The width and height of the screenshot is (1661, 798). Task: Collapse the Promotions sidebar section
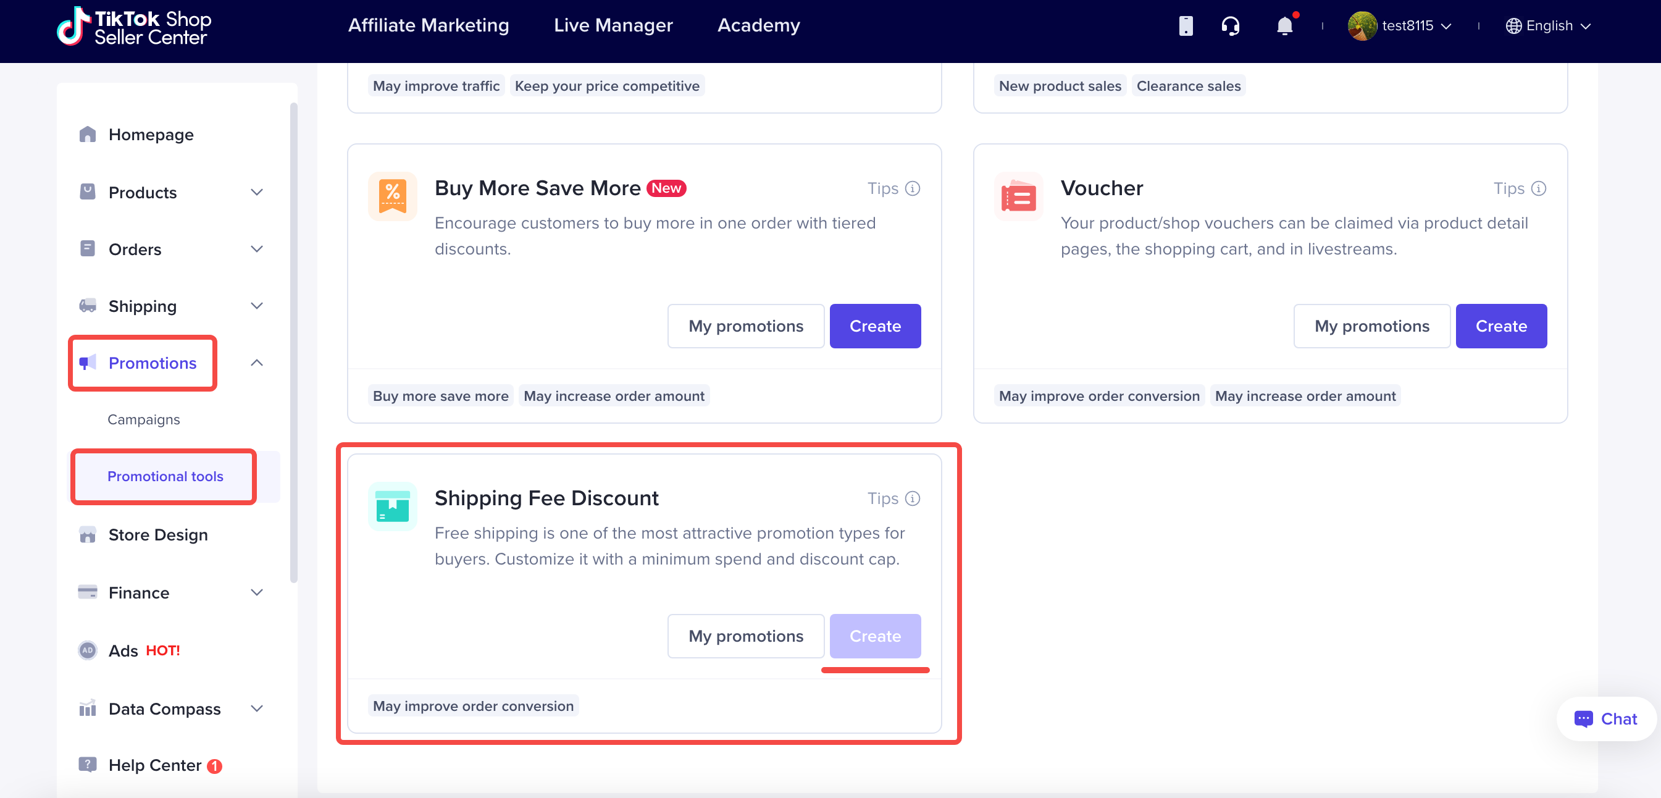point(257,363)
